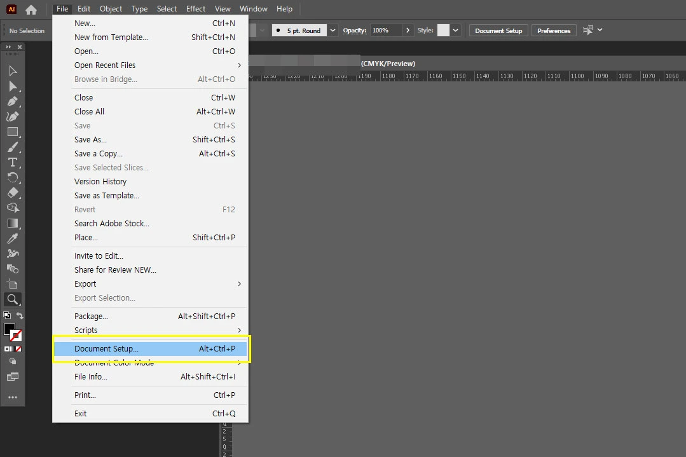686x457 pixels.
Task: Open the Type menu
Action: [x=140, y=9]
